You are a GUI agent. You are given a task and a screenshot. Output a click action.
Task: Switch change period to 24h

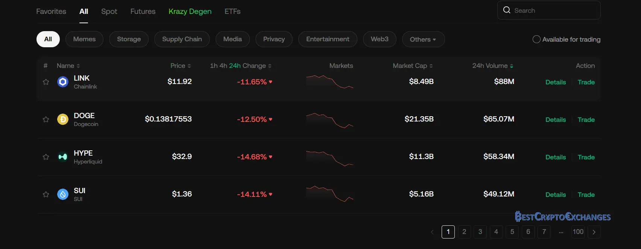[x=235, y=66]
